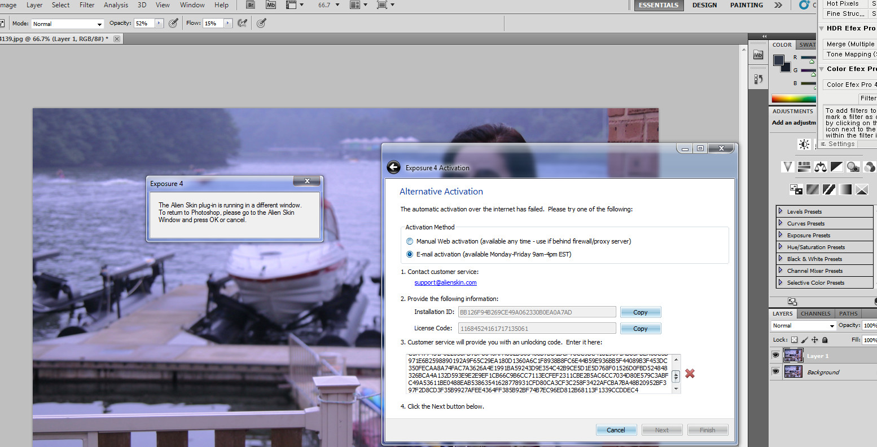The image size is (877, 447).
Task: Select Manual Web activation radio button
Action: click(410, 241)
